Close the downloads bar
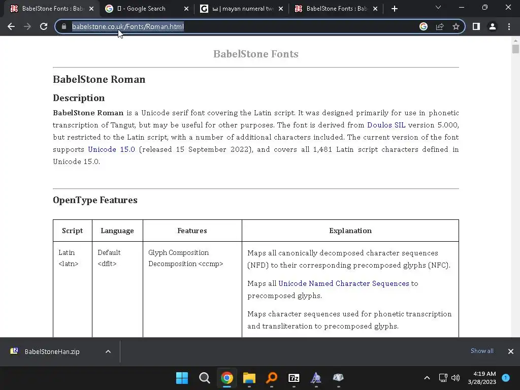This screenshot has height=390, width=520. click(x=511, y=351)
